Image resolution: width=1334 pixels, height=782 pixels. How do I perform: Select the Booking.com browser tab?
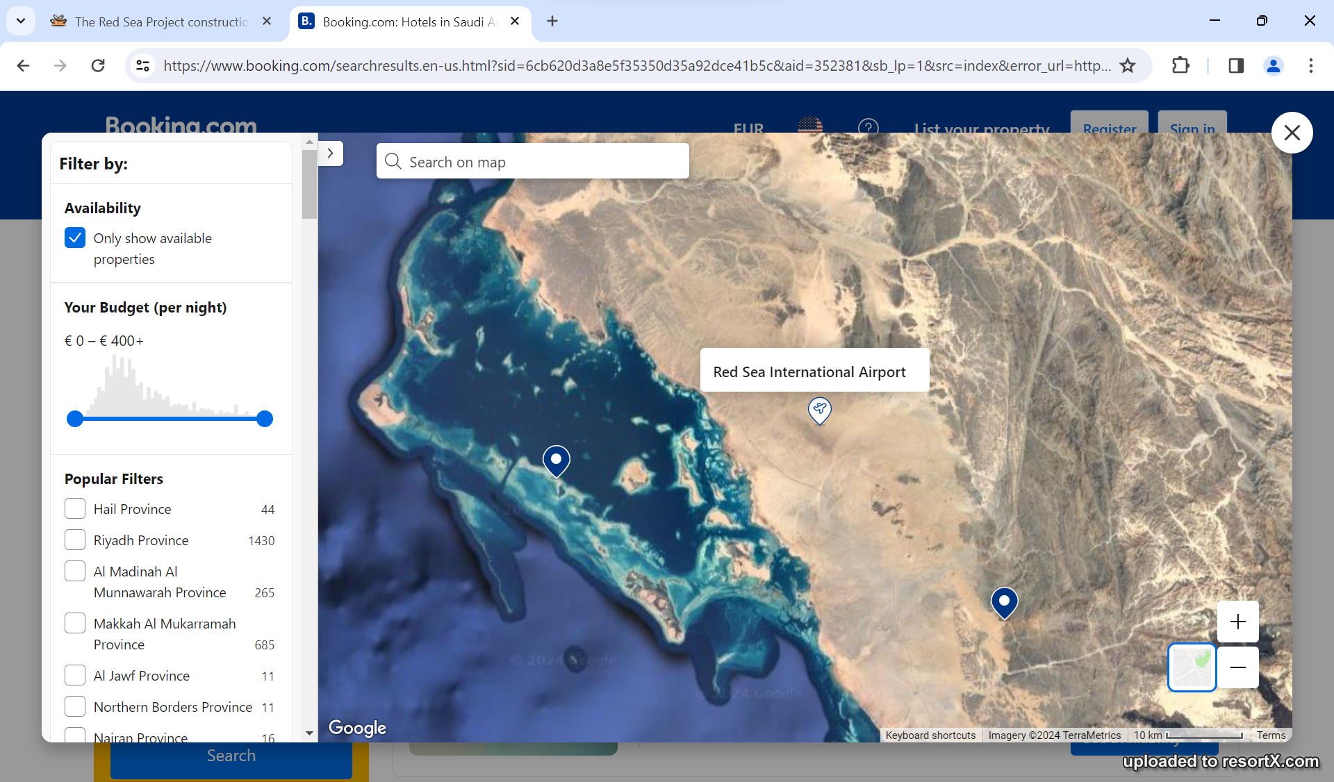pyautogui.click(x=409, y=22)
